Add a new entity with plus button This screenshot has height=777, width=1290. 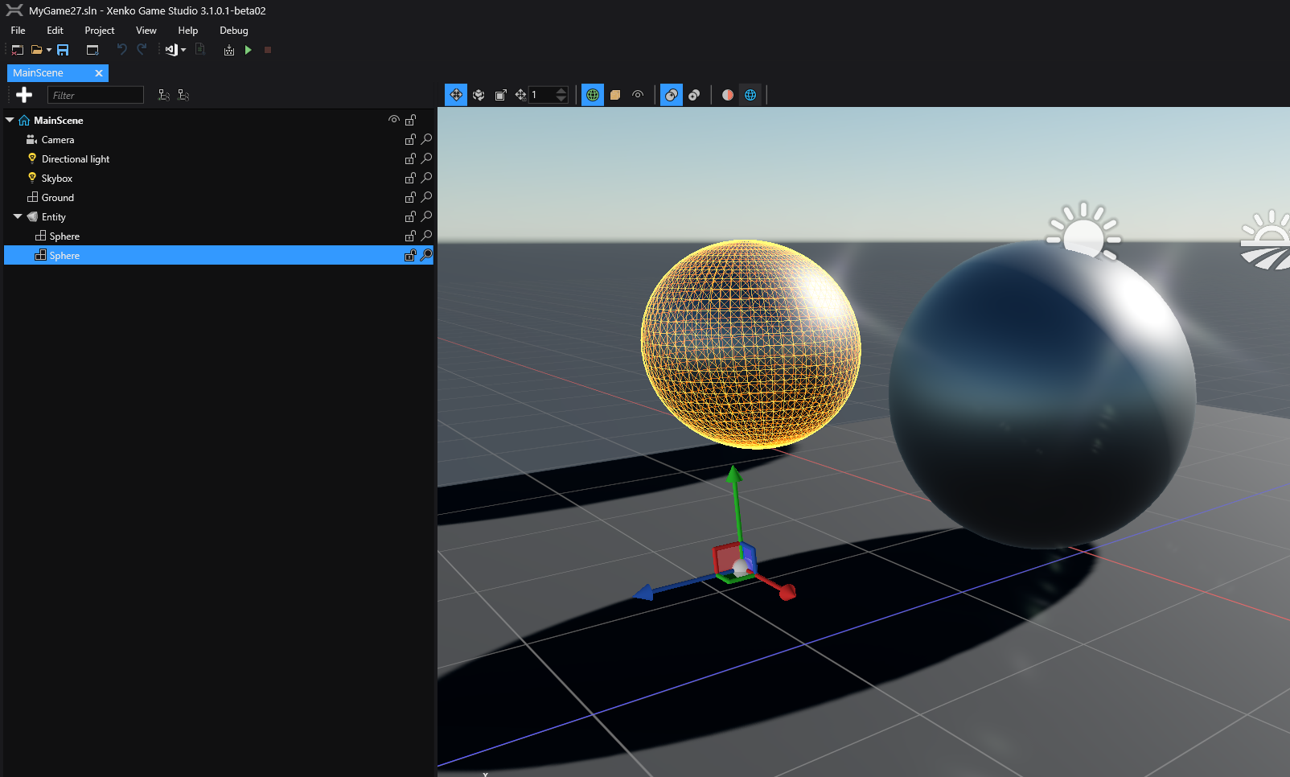[24, 95]
